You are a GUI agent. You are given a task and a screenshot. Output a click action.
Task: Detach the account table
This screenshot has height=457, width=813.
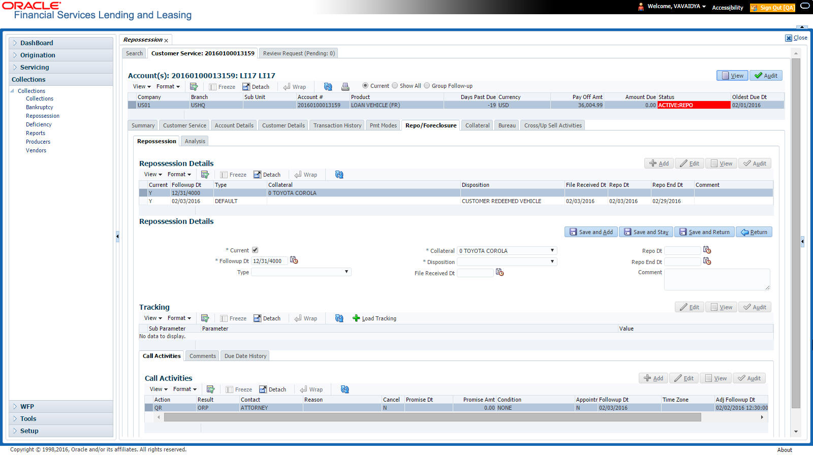point(256,87)
